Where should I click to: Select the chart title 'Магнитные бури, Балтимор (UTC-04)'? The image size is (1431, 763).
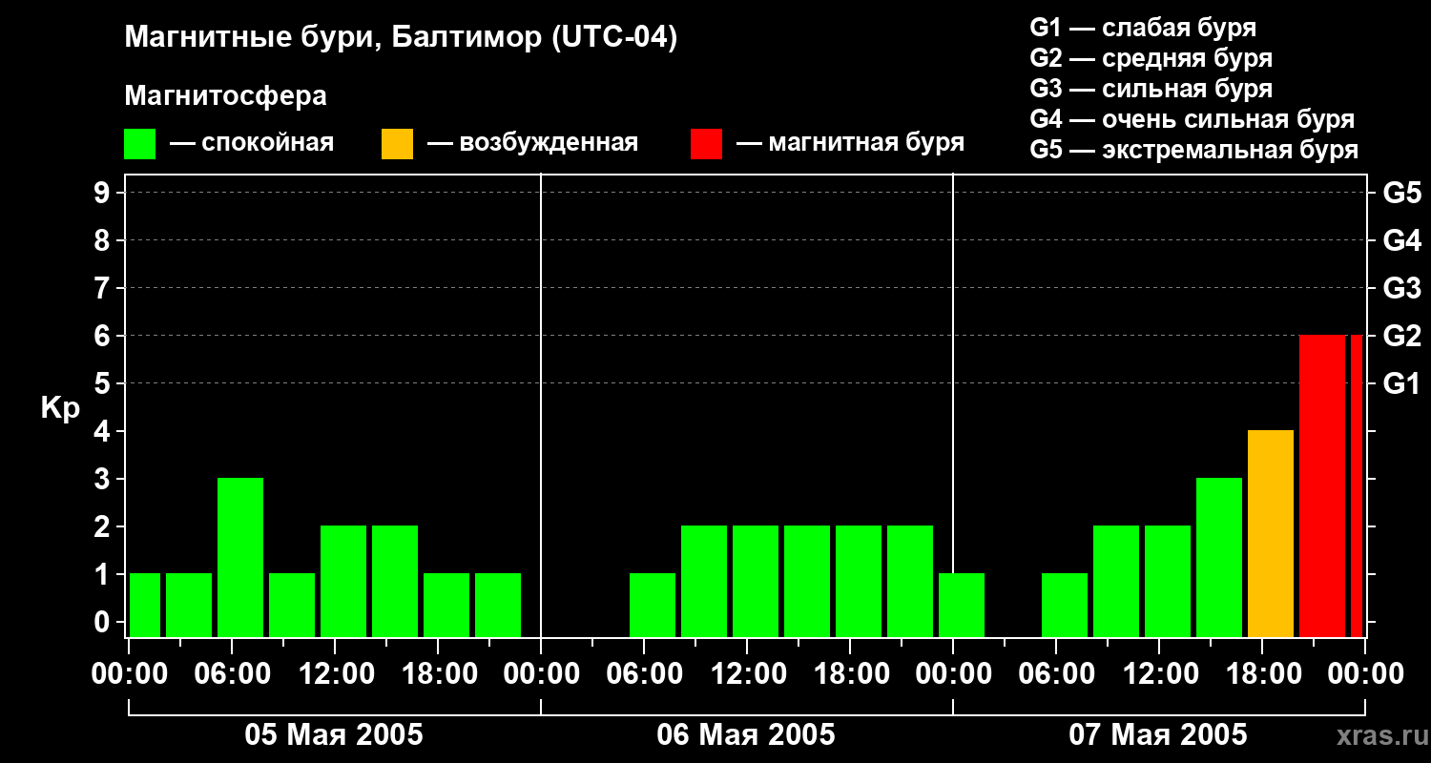pos(401,39)
